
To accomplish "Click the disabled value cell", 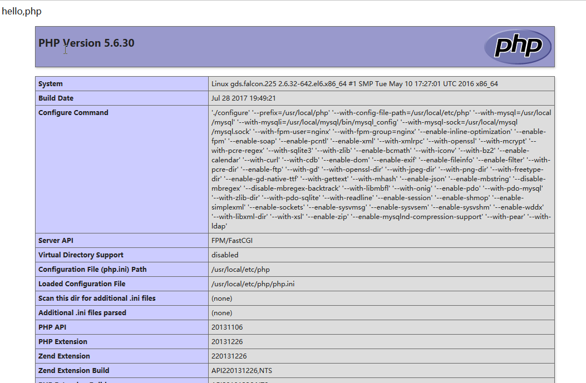I will tap(225, 255).
